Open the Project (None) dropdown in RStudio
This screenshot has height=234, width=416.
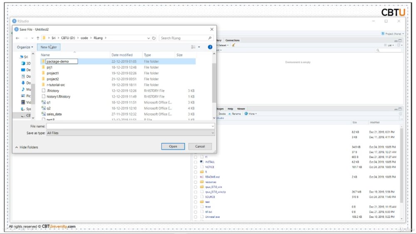pyautogui.click(x=392, y=34)
